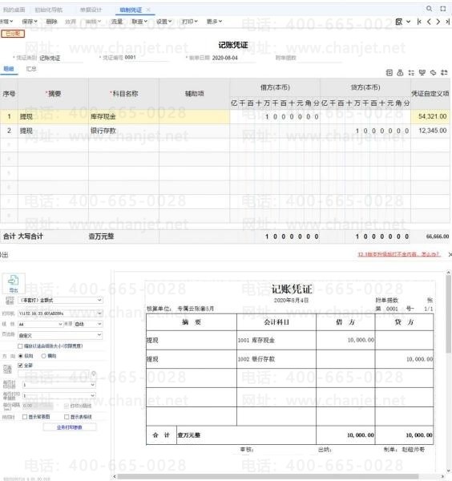Click the 提现 summary cell in row 2

tap(54, 131)
